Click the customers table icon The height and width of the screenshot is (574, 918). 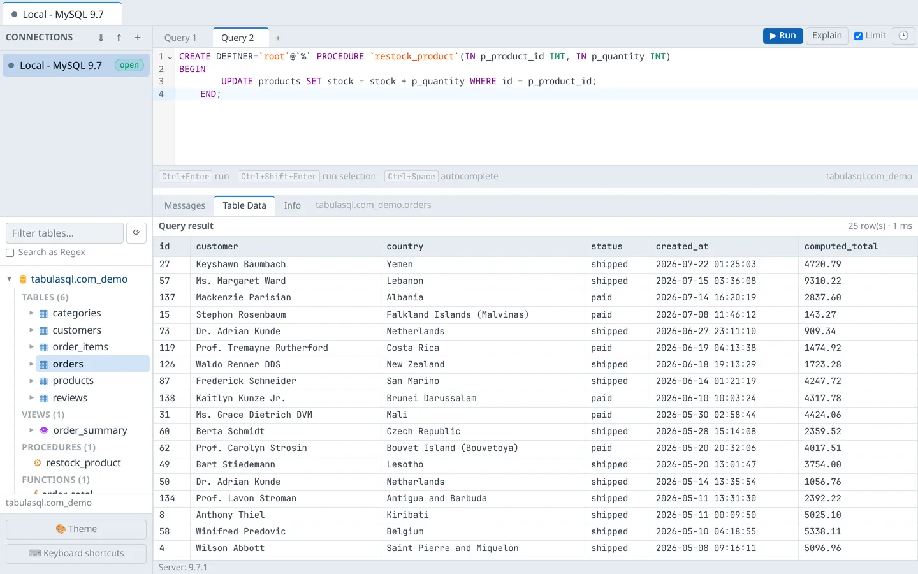(44, 330)
